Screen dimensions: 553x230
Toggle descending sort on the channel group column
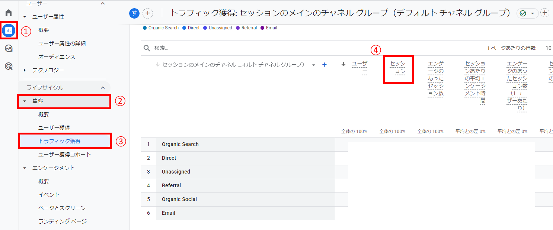pos(158,64)
